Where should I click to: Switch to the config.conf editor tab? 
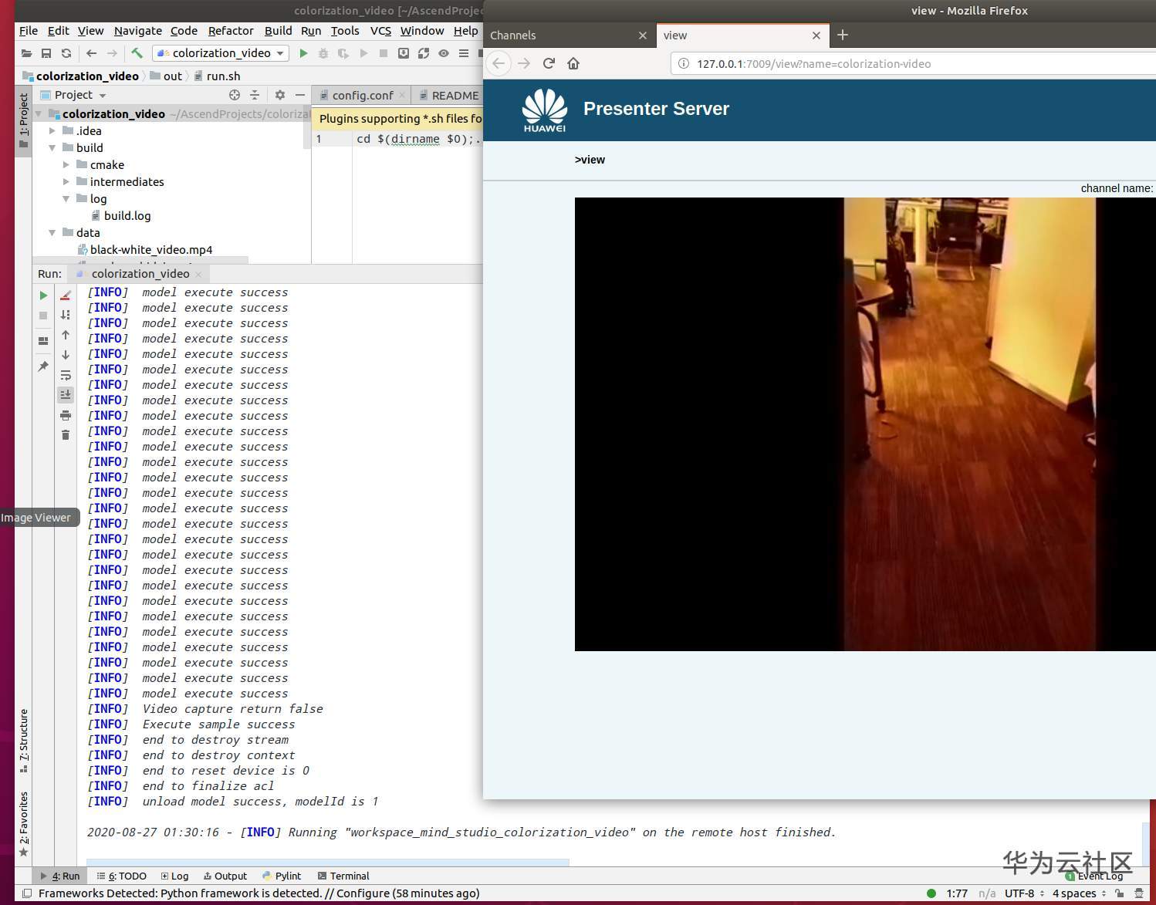point(363,95)
